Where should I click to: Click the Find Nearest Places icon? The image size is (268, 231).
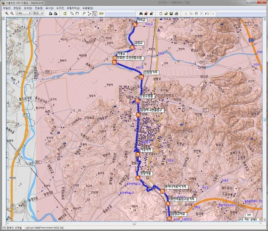click(x=146, y=13)
